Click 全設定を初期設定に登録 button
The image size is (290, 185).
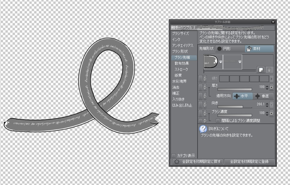[250, 162]
